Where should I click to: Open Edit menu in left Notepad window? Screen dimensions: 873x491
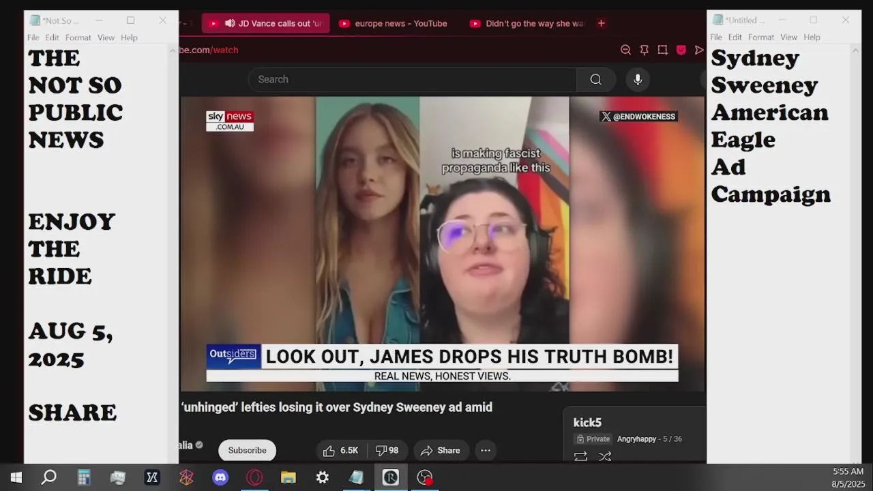[x=52, y=38]
